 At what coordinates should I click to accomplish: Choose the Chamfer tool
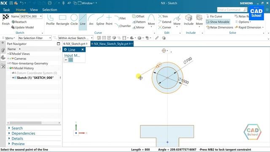click(x=123, y=26)
